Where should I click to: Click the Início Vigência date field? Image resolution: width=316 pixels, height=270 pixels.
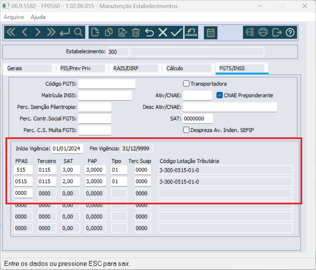pos(68,149)
